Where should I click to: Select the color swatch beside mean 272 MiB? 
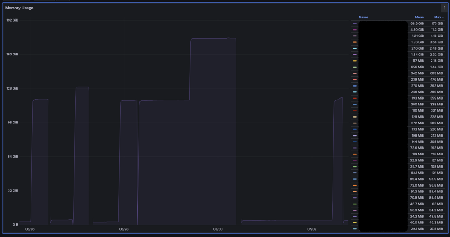point(355,123)
